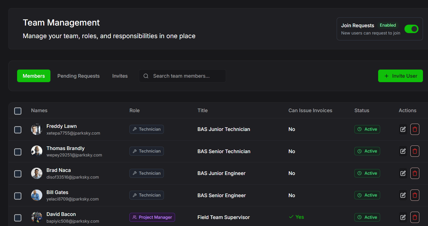The image size is (428, 226).
Task: Click the edit icon for Freddy Lawn
Action: pyautogui.click(x=403, y=129)
